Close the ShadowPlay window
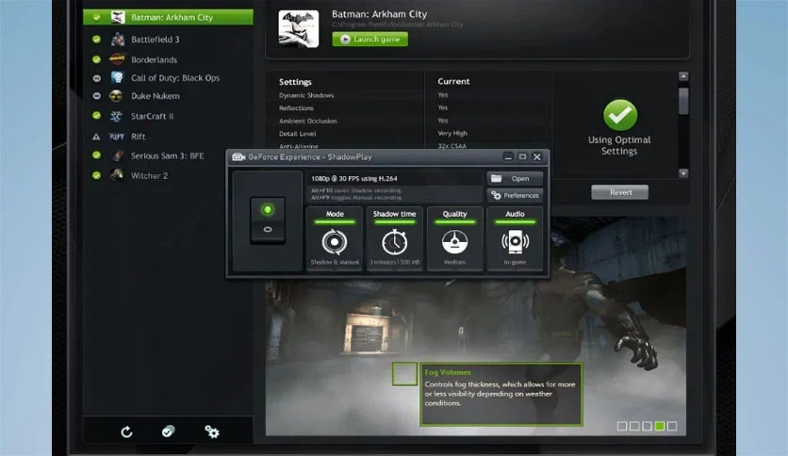The image size is (788, 456). tap(537, 157)
